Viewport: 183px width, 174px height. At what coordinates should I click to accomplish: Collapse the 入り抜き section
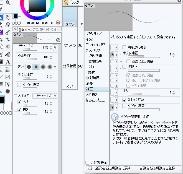[15, 96]
